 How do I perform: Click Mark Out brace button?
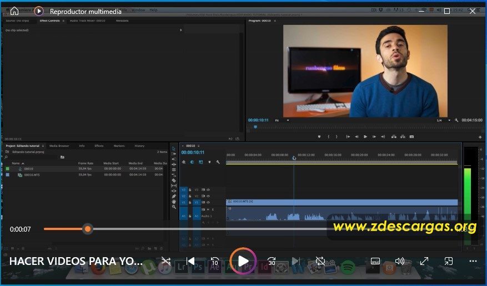tap(337, 137)
